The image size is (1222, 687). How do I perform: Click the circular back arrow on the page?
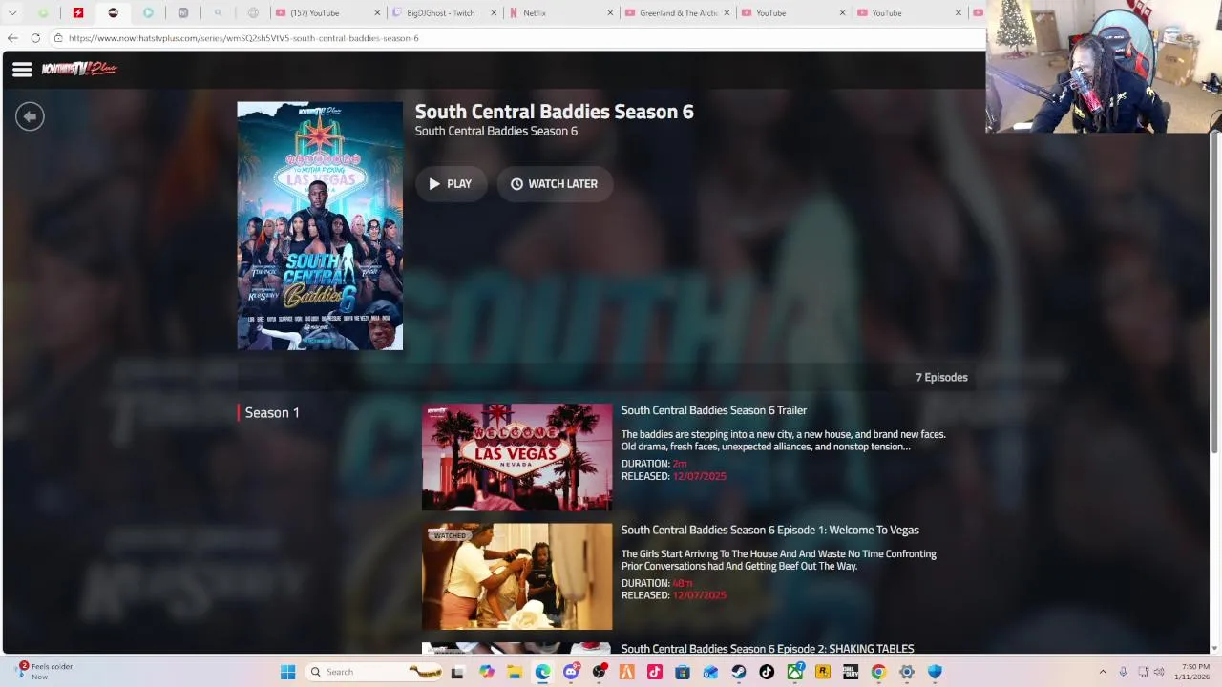(x=30, y=116)
